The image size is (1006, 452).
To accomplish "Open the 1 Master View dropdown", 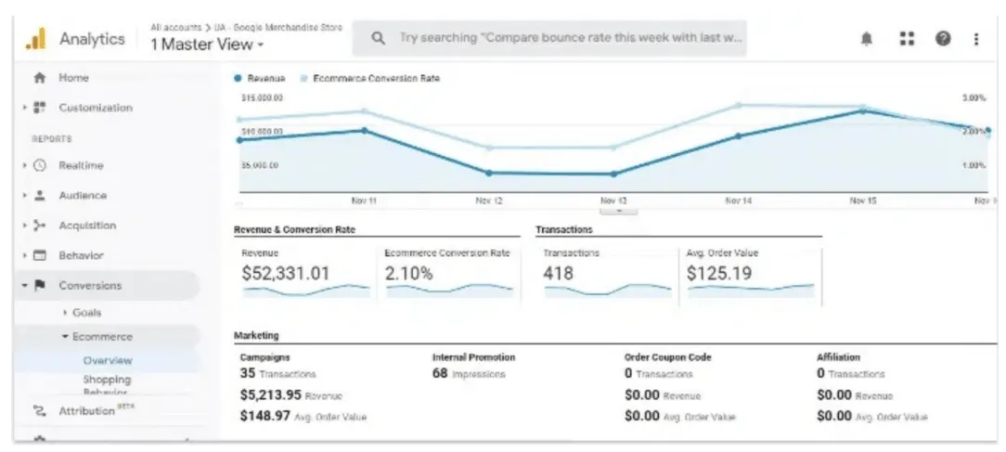I will pyautogui.click(x=207, y=45).
